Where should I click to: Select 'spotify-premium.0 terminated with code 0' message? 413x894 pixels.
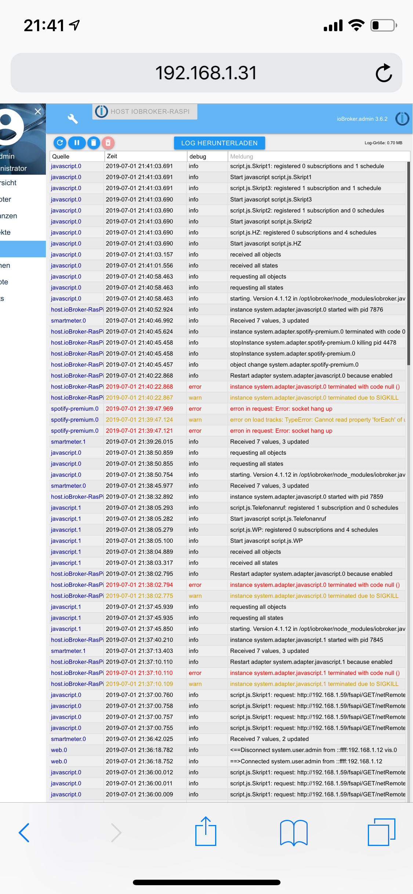tap(318, 332)
